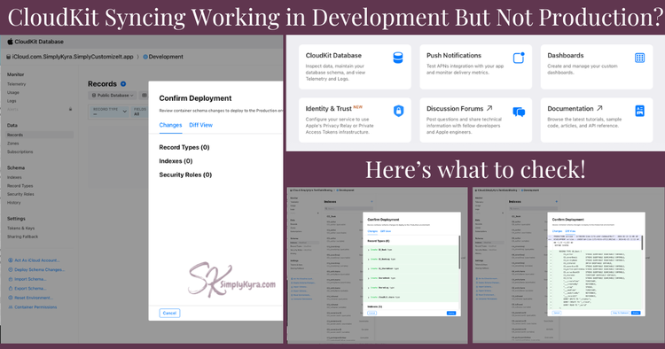Click Copy To Clipboard in the Diff-view screenshot
This screenshot has width=665, height=349.
coord(620,313)
